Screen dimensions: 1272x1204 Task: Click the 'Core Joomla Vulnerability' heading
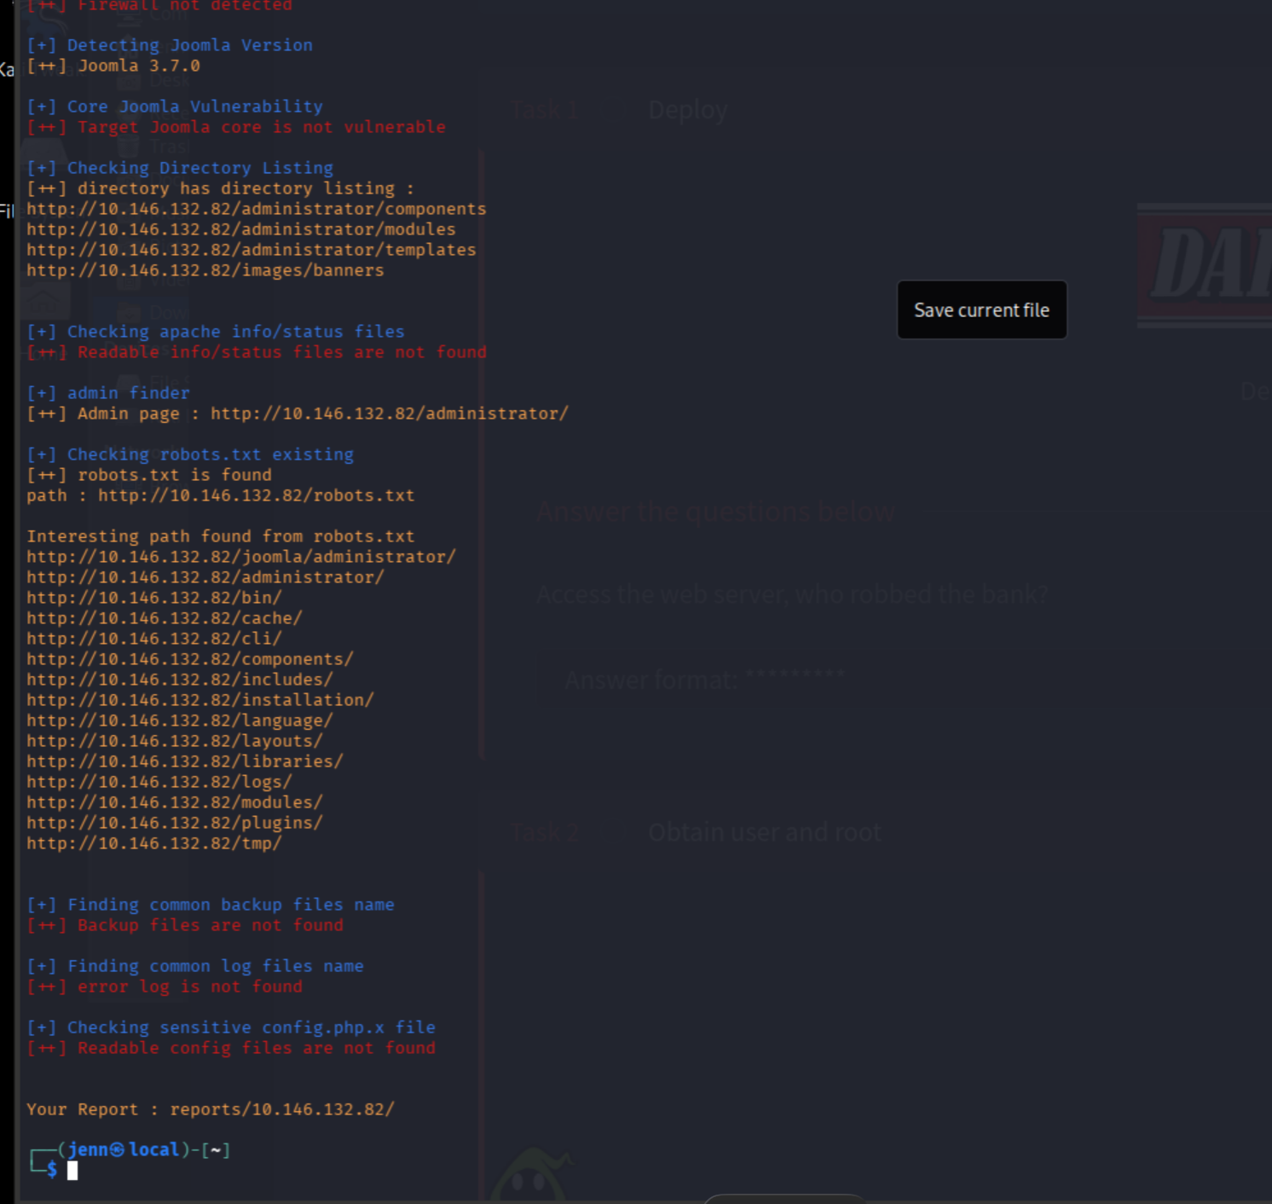175,107
